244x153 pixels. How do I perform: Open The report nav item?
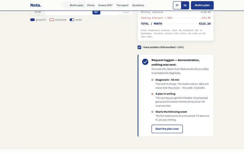[122, 5]
